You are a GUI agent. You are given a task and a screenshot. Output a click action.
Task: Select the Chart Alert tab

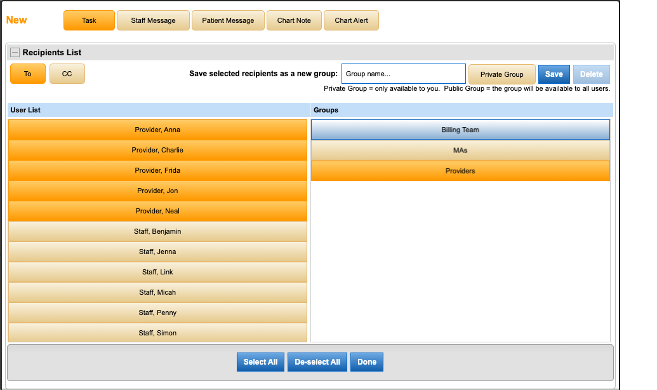tap(351, 20)
